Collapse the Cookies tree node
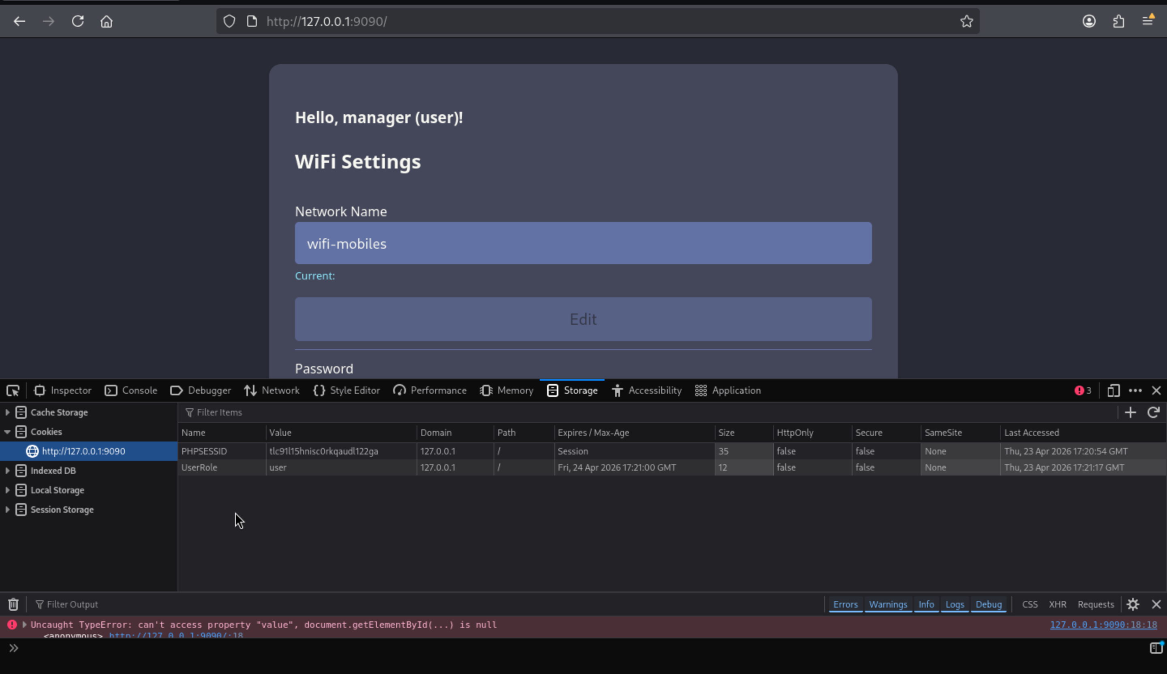Viewport: 1167px width, 674px height. pyautogui.click(x=7, y=431)
